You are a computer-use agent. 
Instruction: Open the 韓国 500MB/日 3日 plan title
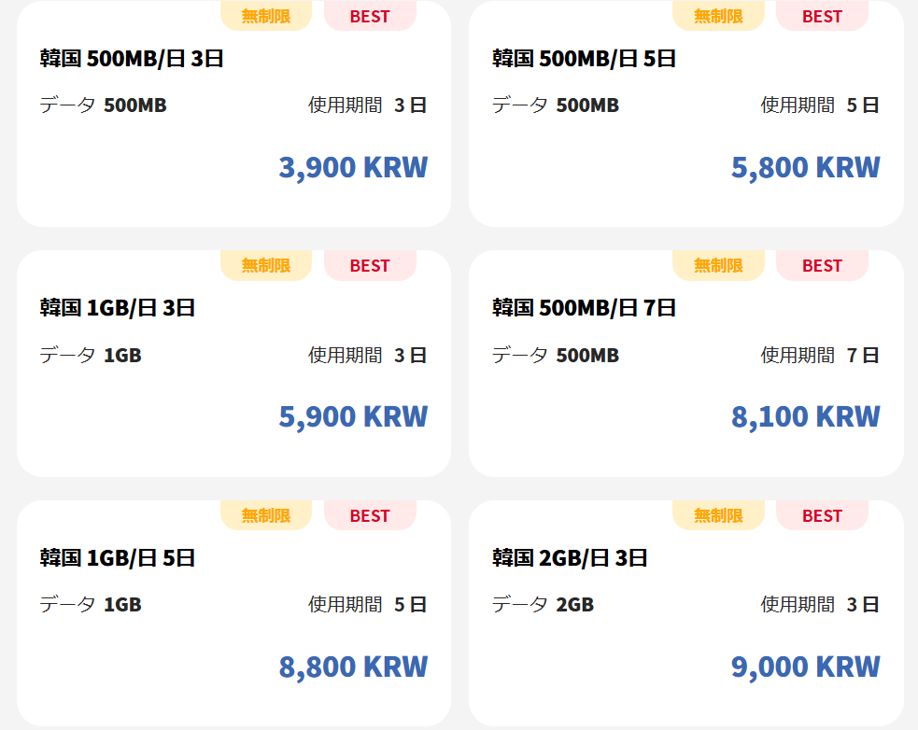coord(132,59)
